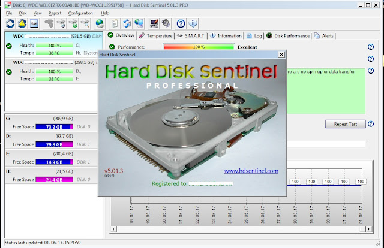Click the globe-and-disk toolbar icon
Image resolution: width=384 pixels, height=248 pixels.
100,24
